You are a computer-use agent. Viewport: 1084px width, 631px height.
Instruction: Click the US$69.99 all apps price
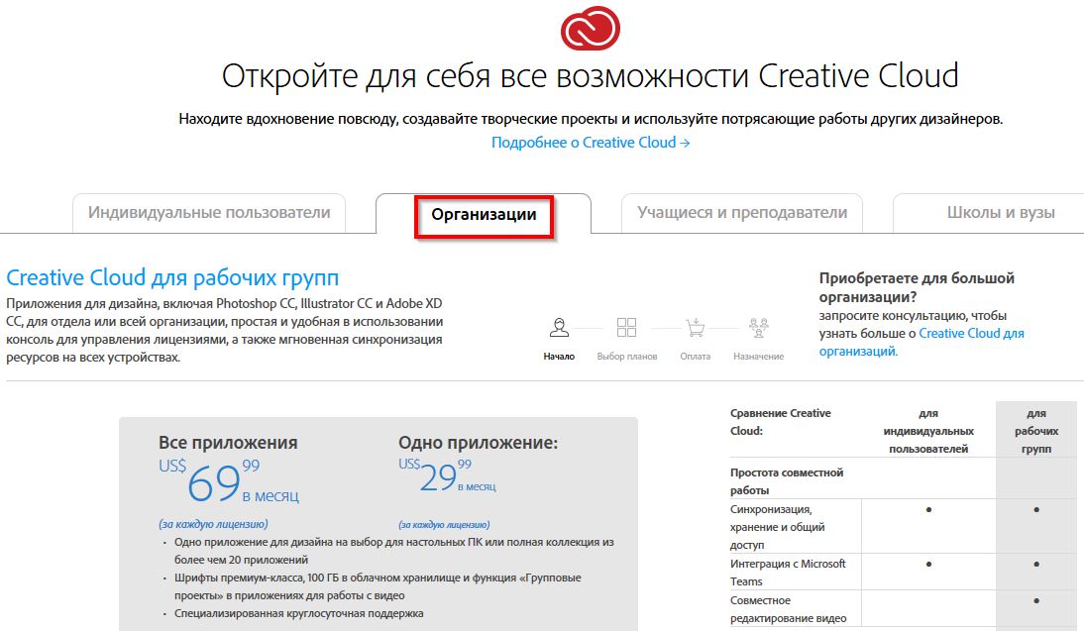tap(229, 480)
